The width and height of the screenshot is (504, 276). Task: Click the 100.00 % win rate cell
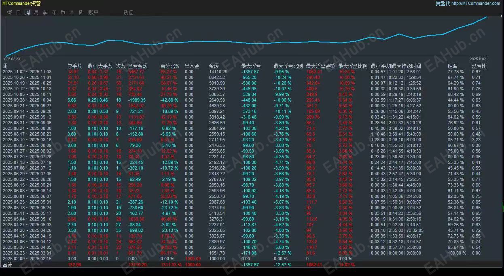[457, 253]
